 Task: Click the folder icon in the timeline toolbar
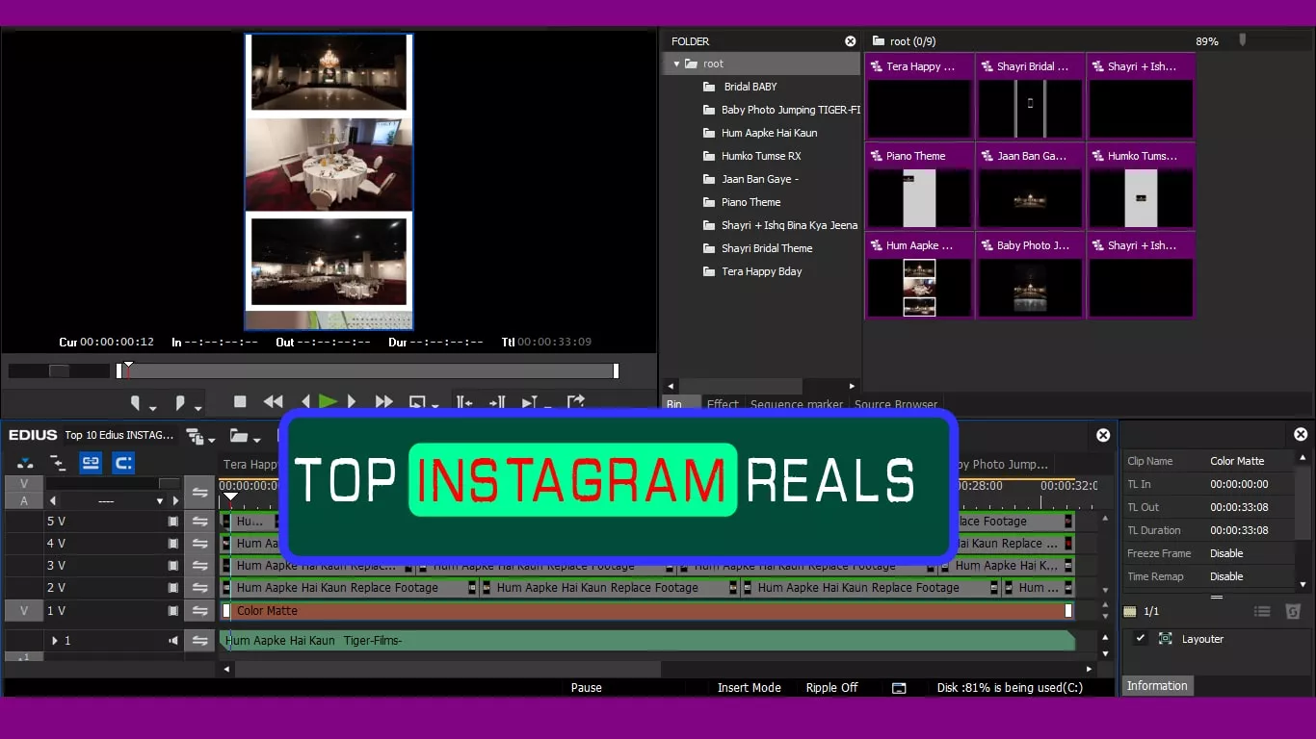tap(239, 438)
